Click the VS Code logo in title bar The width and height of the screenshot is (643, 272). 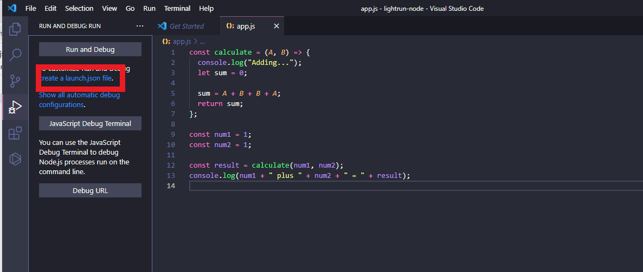click(12, 8)
